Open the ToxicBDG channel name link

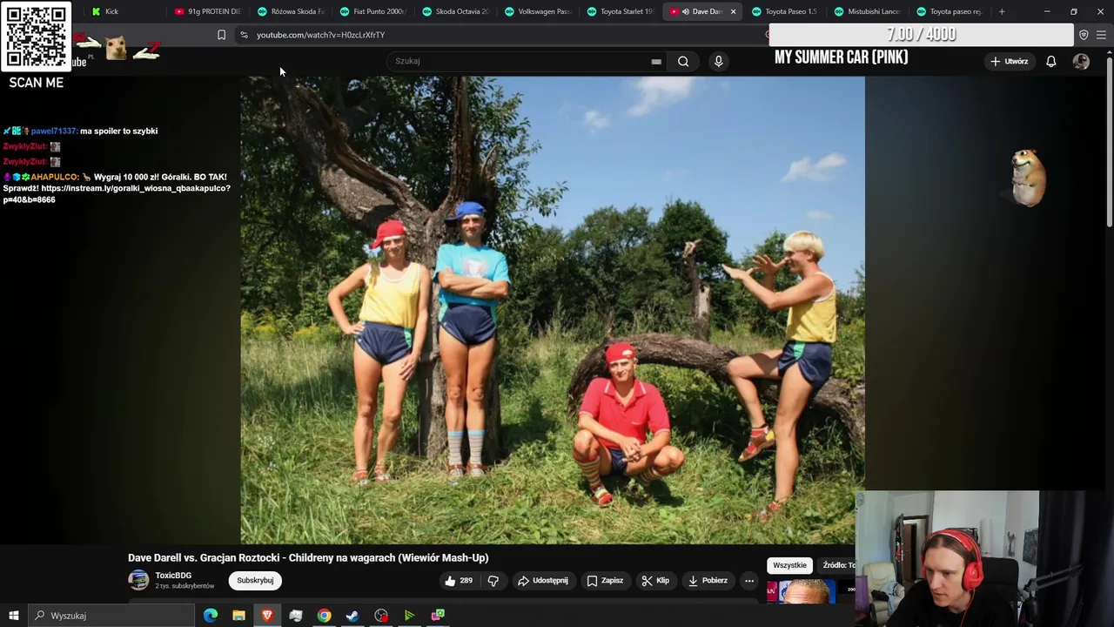[x=173, y=576]
